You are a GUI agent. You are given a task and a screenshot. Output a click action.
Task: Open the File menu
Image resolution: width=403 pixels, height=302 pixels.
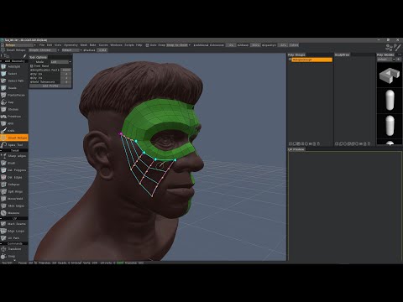pyautogui.click(x=42, y=45)
